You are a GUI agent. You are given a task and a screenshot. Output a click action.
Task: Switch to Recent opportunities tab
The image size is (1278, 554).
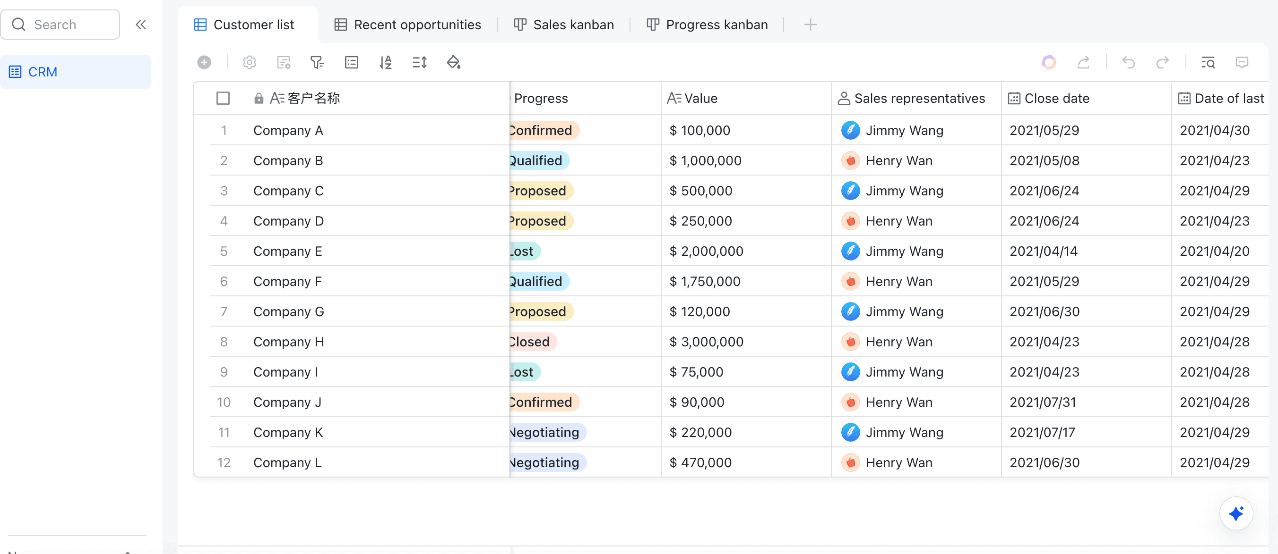tap(408, 25)
